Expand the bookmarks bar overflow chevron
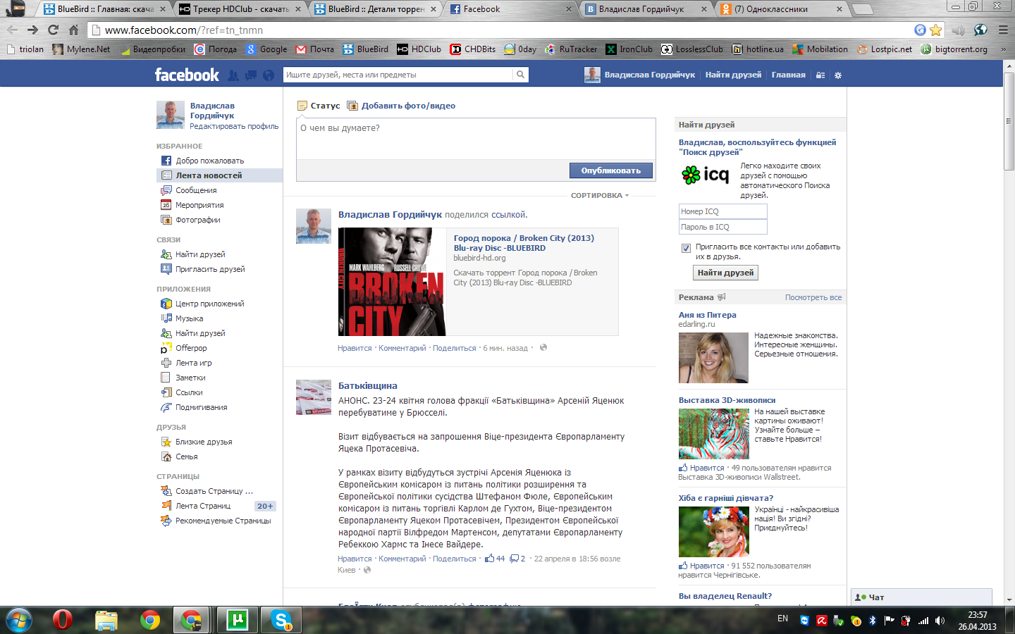 click(1003, 49)
